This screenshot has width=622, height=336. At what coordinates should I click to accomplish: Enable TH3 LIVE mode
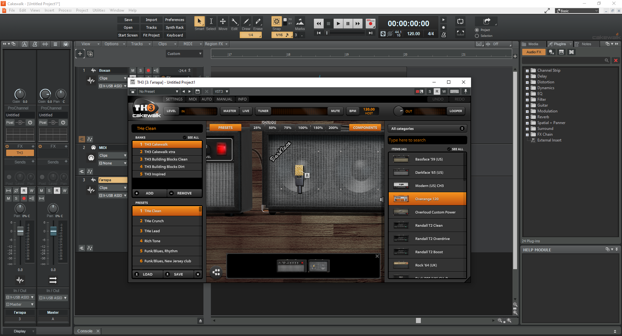(246, 111)
